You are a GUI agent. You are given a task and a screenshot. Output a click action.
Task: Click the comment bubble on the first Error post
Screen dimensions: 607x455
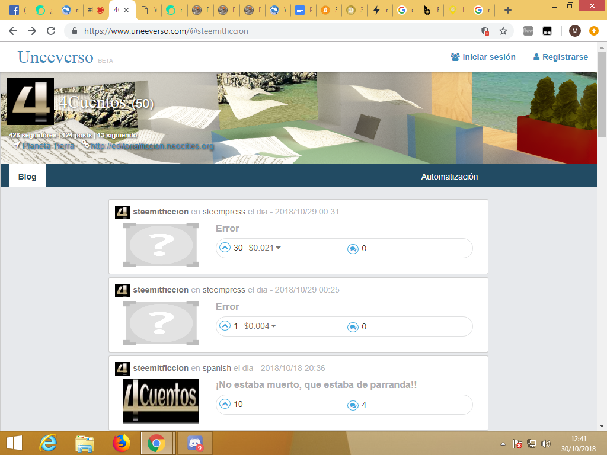353,248
